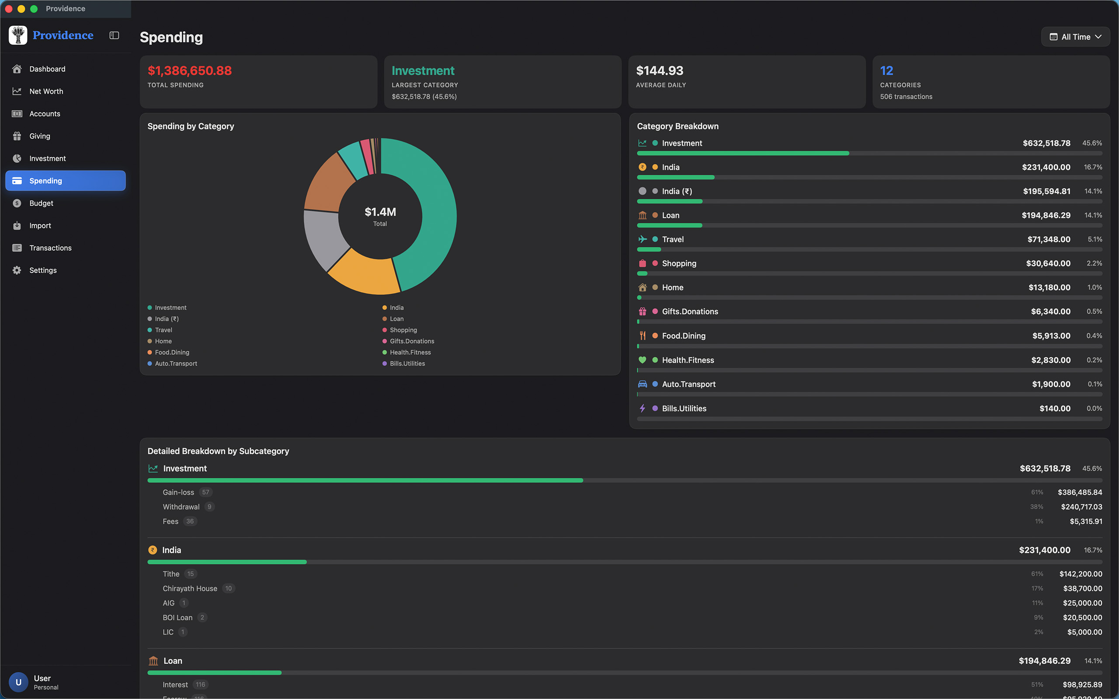
Task: Click the Investment chart icon in Category Breakdown
Action: coord(642,143)
